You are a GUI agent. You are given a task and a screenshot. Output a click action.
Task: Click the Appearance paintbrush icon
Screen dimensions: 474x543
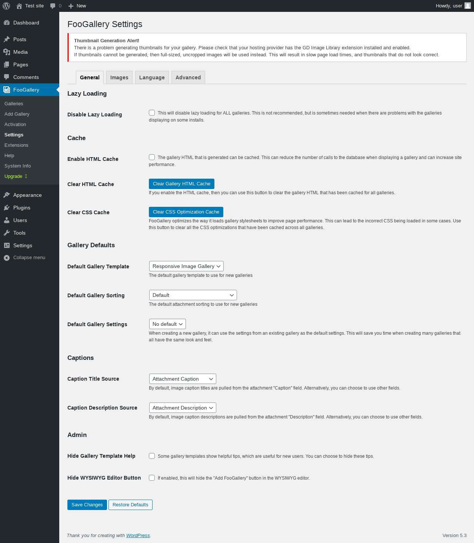pyautogui.click(x=7, y=195)
